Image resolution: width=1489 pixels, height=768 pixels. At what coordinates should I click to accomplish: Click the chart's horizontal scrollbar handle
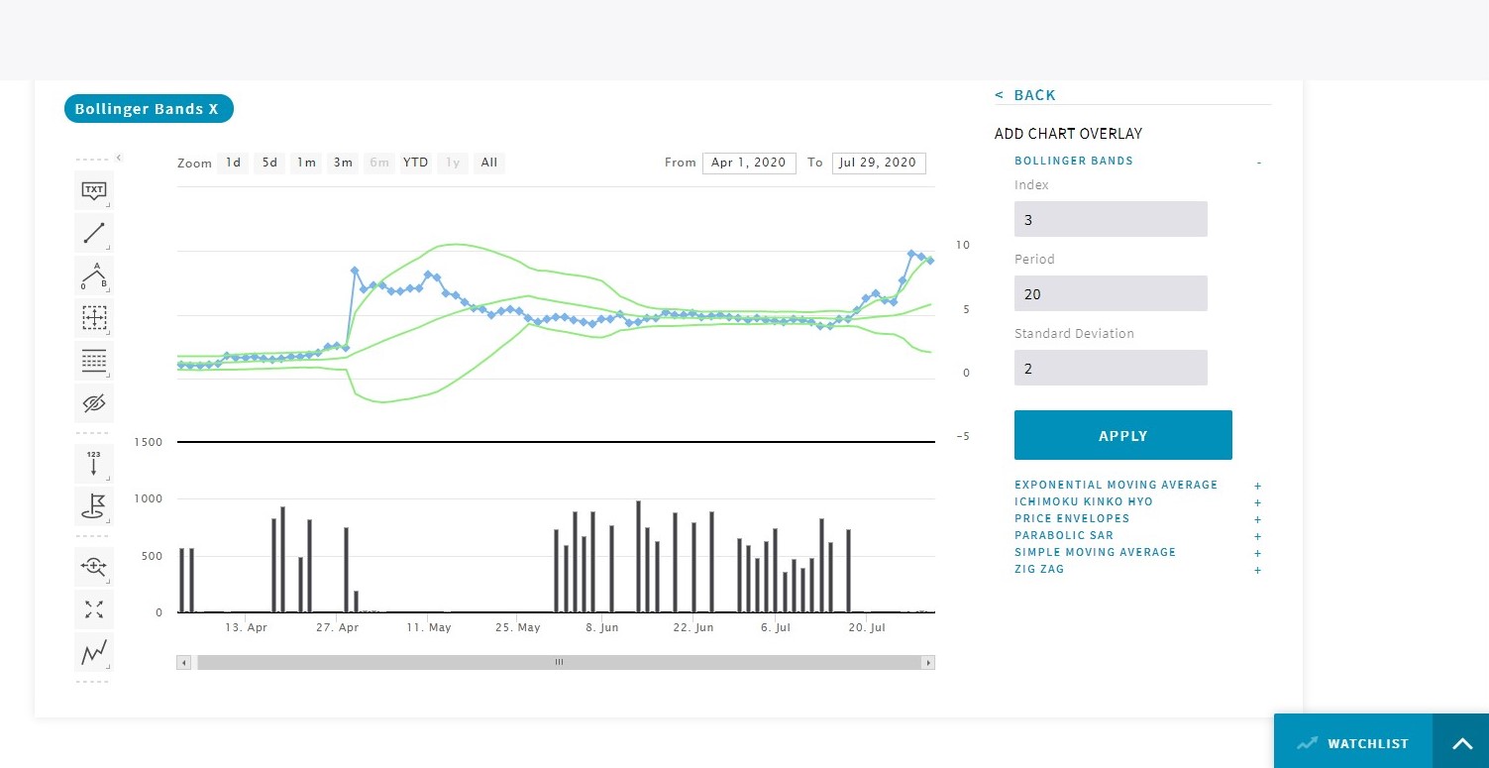click(559, 662)
